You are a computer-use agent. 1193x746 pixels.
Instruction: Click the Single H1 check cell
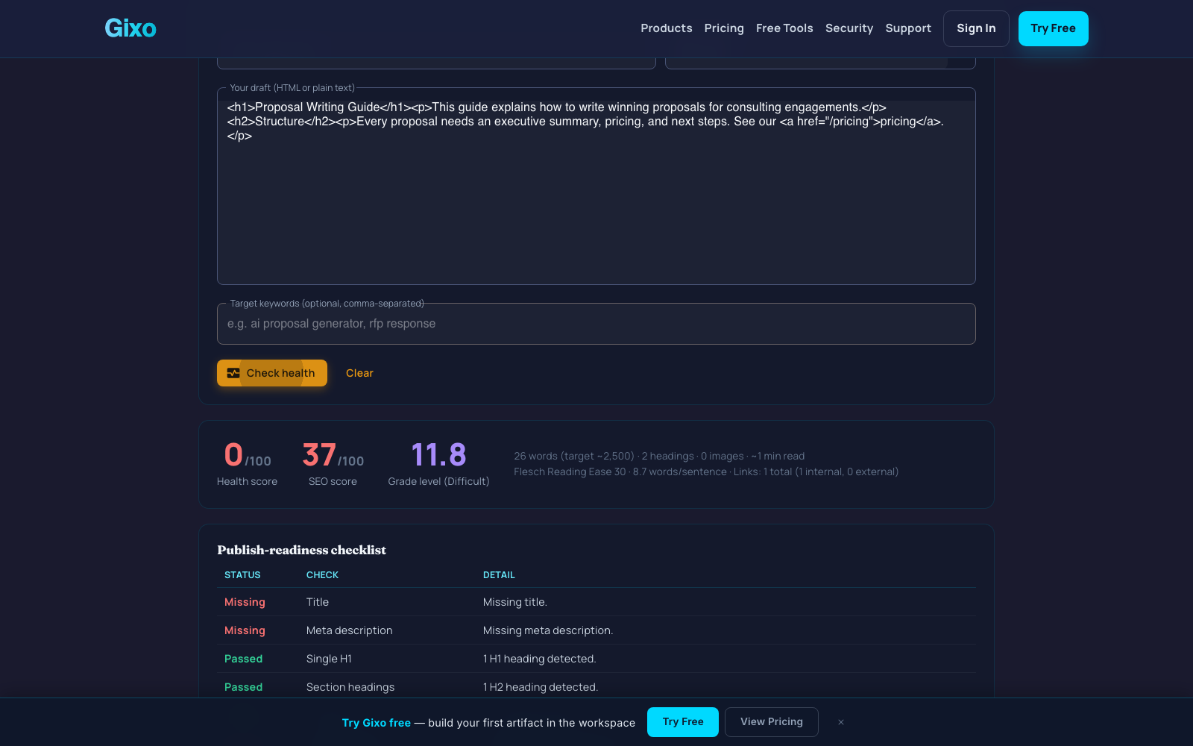pos(329,659)
